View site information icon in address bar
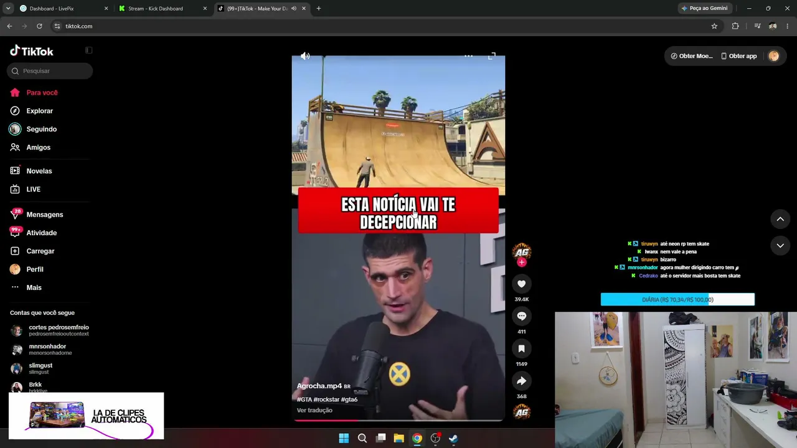This screenshot has height=448, width=797. [57, 26]
